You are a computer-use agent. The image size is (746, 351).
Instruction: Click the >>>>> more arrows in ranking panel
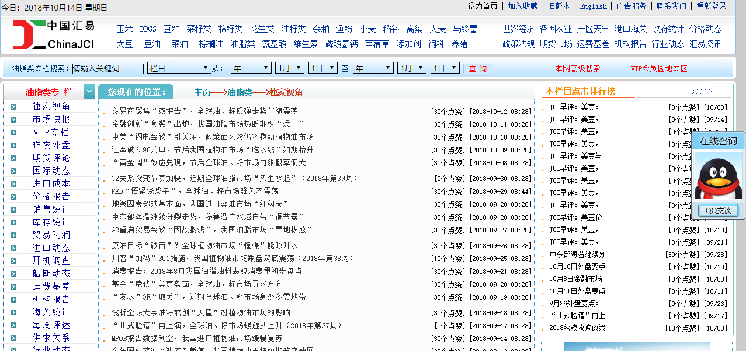[701, 92]
